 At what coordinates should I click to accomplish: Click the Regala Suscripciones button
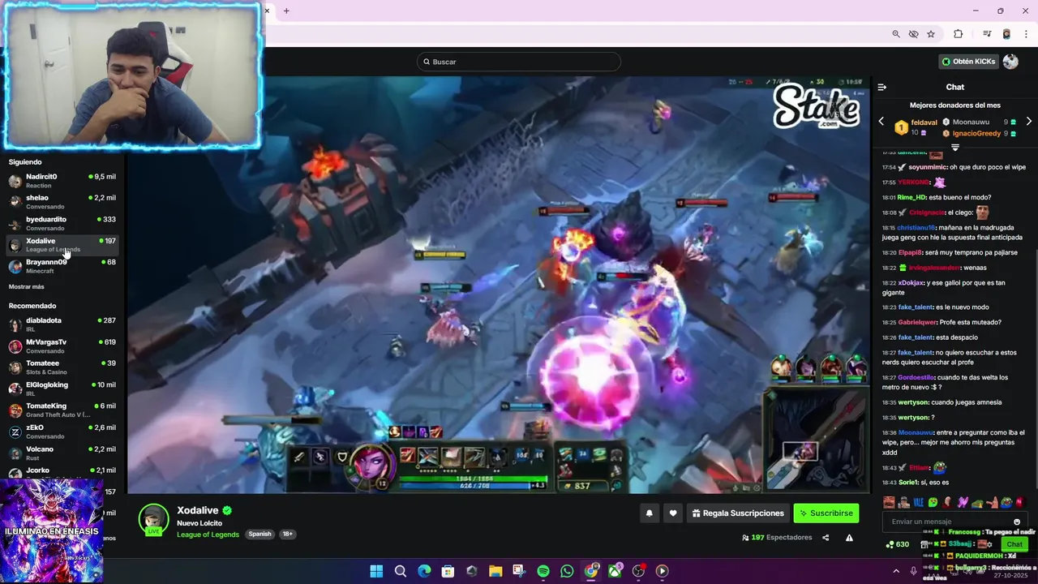[x=736, y=513]
